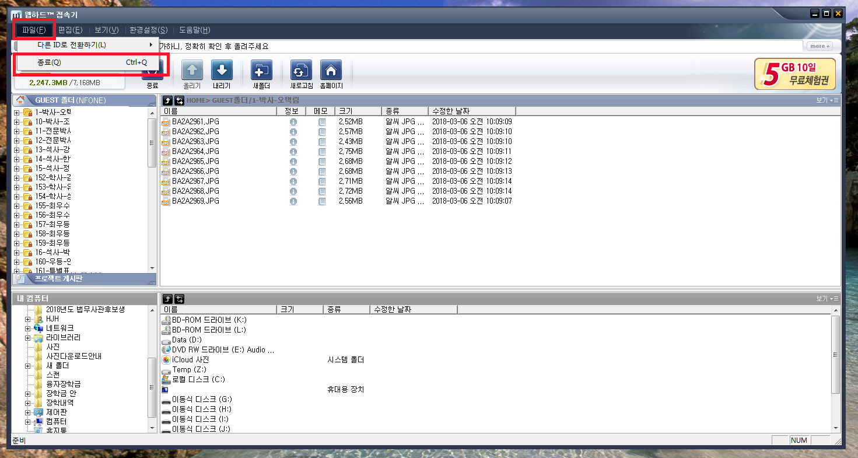Expand the HJH node in My Computer

click(27, 319)
